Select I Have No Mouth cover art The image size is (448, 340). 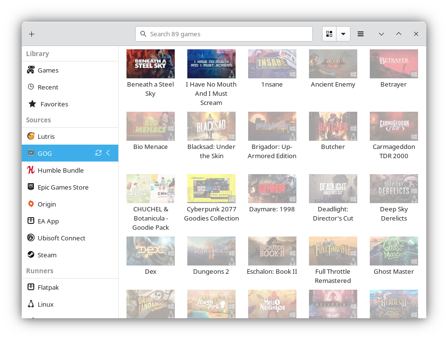[x=211, y=64]
